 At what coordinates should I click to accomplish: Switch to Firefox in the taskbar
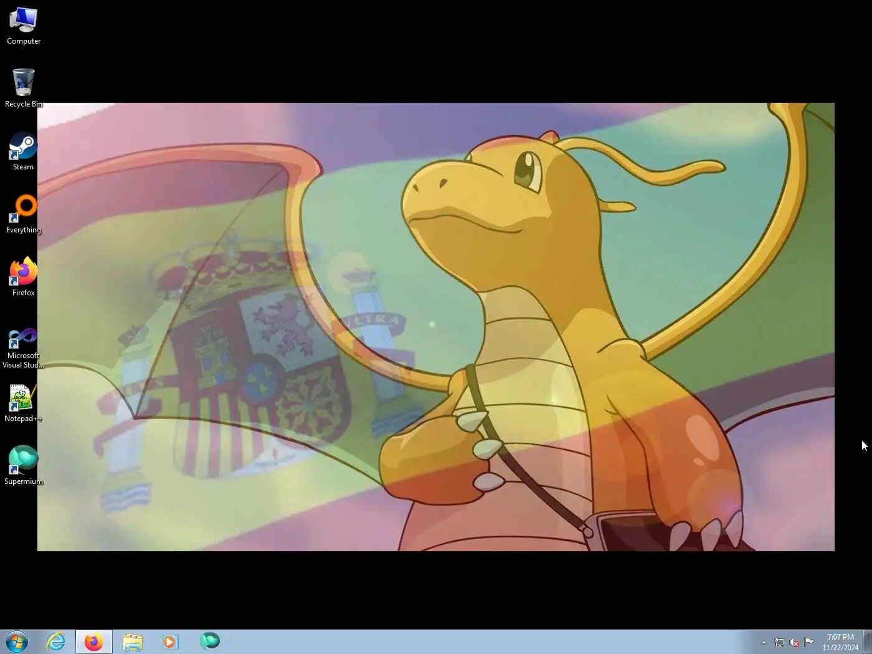[x=94, y=642]
